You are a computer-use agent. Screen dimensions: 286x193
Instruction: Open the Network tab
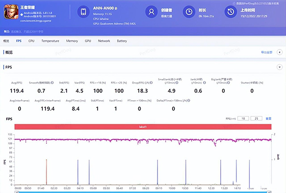click(104, 41)
